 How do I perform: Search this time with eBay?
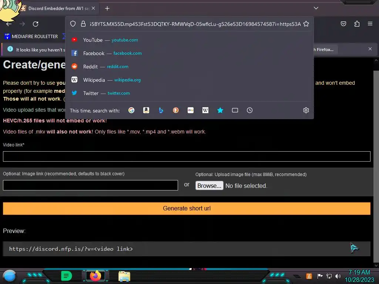pyautogui.click(x=191, y=110)
